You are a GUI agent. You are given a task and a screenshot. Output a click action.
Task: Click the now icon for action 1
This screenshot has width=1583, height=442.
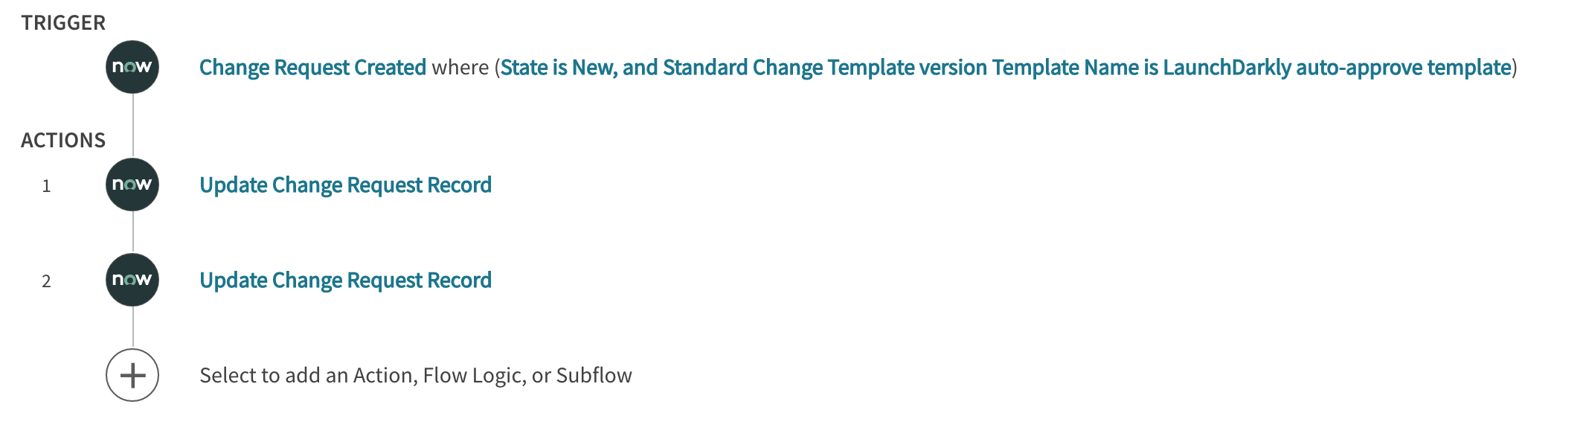(134, 185)
